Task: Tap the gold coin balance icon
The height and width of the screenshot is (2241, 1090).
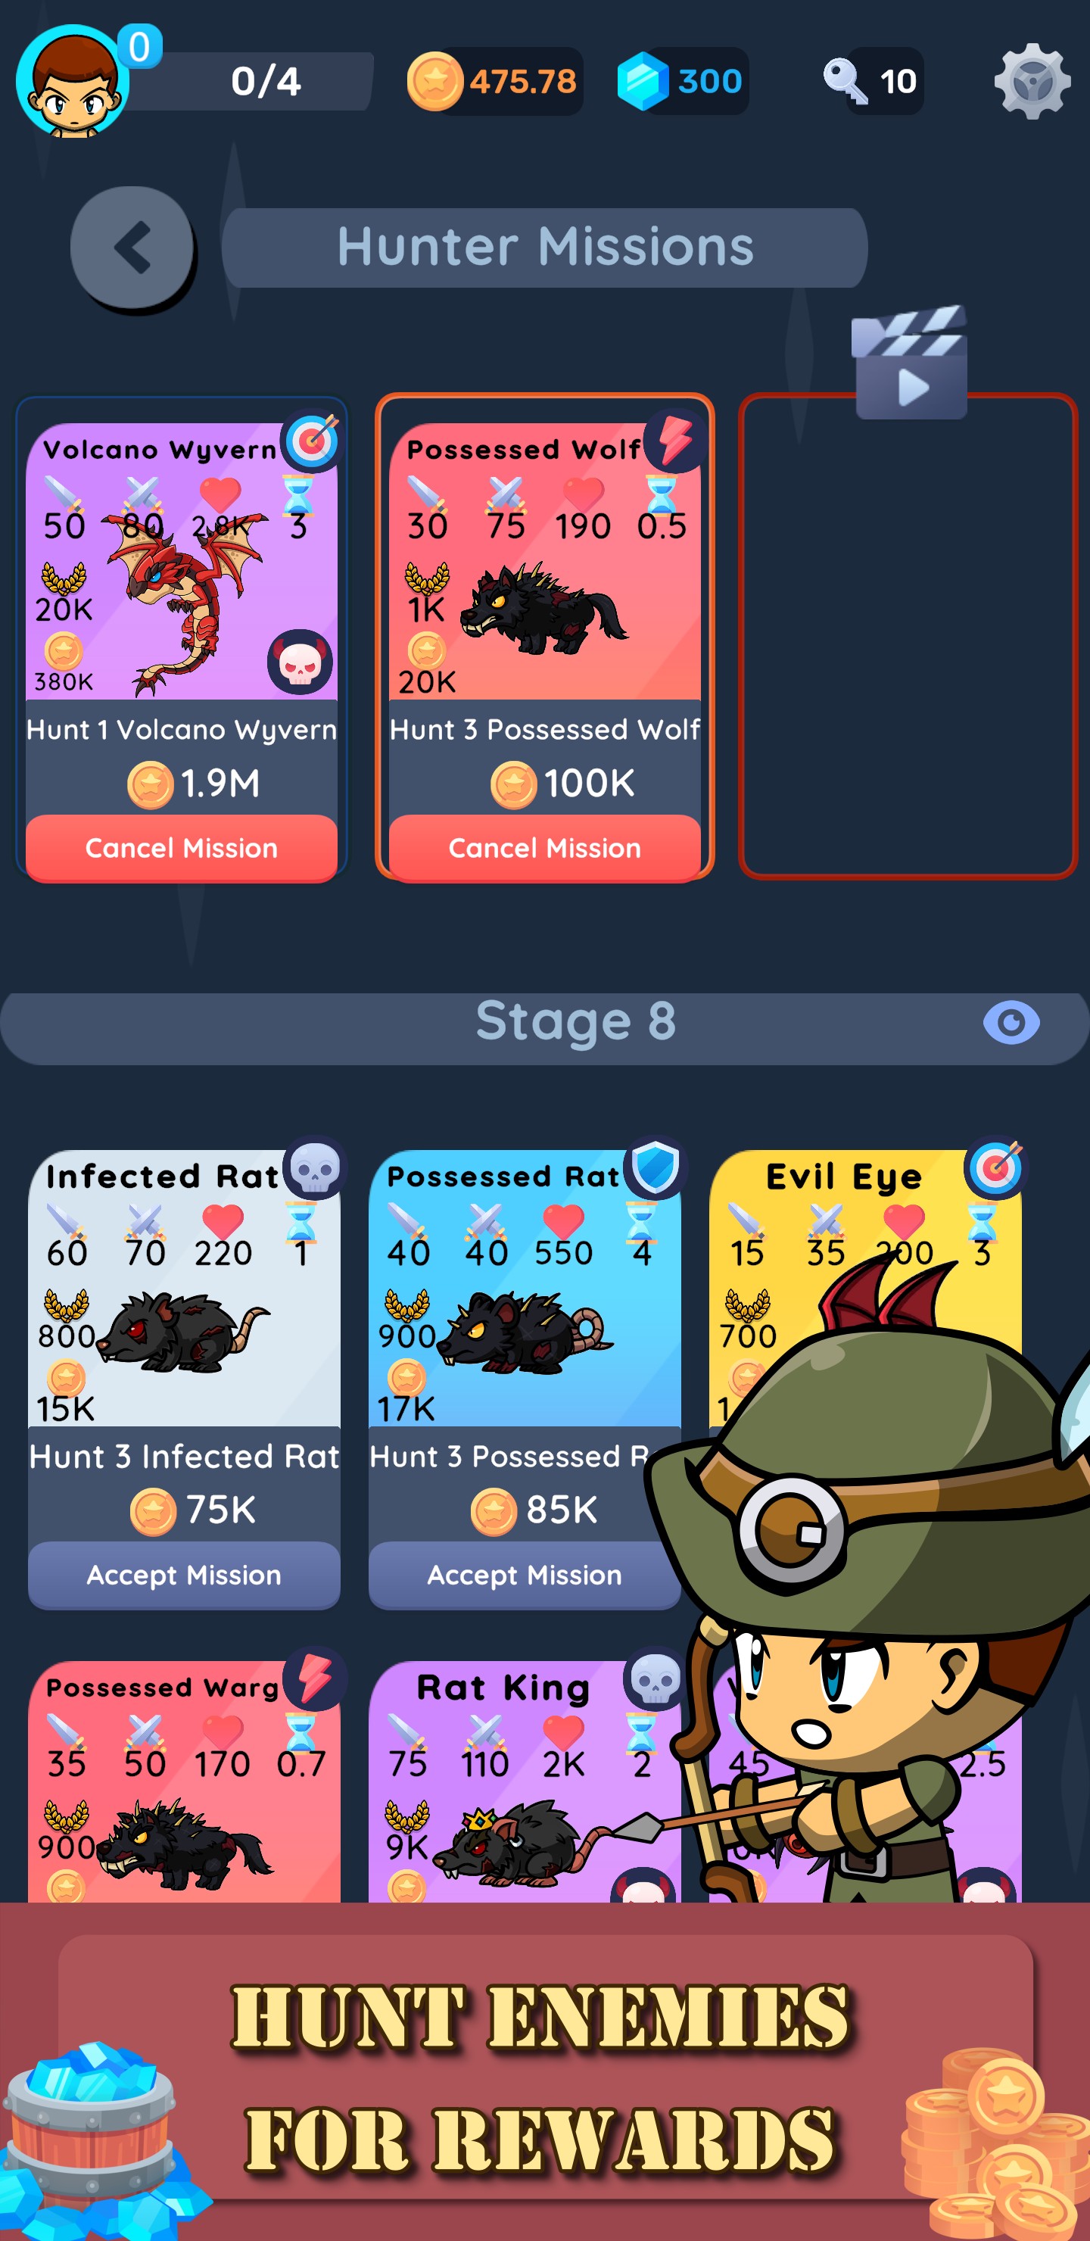Action: (x=434, y=81)
